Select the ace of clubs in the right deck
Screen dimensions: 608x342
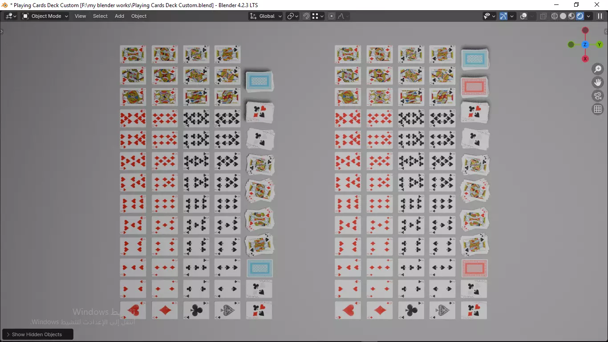411,310
